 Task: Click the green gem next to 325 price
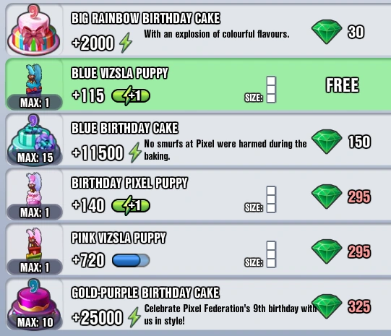(327, 306)
